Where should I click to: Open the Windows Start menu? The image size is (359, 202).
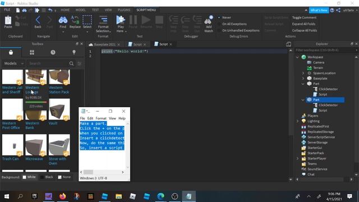pos(7,196)
